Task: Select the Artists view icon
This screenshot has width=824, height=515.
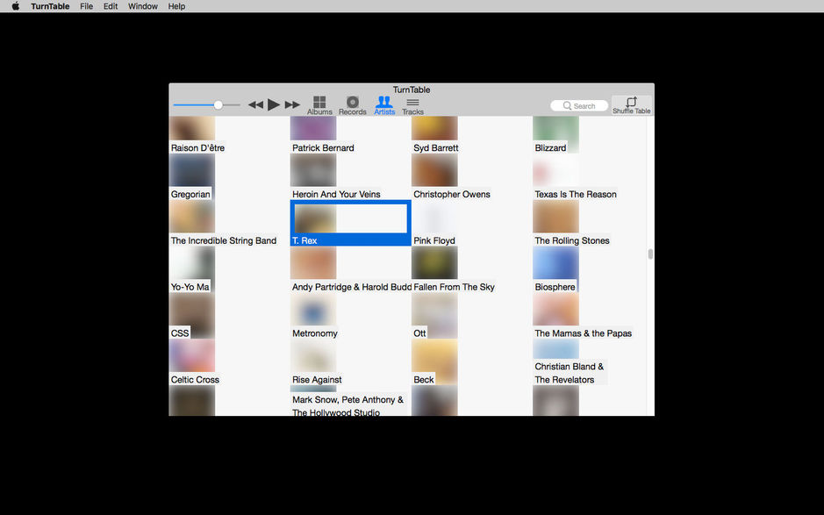Action: [384, 103]
